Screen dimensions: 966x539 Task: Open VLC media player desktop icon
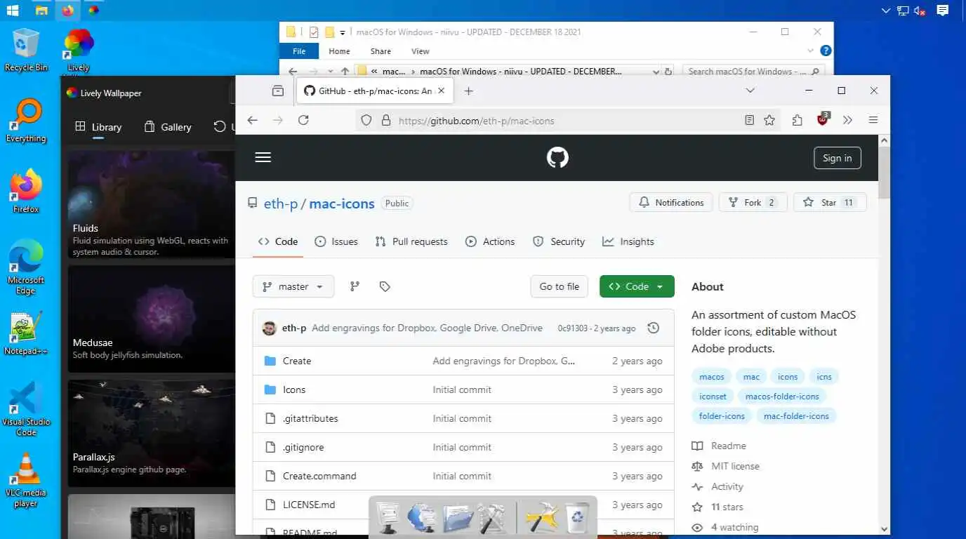pos(25,480)
